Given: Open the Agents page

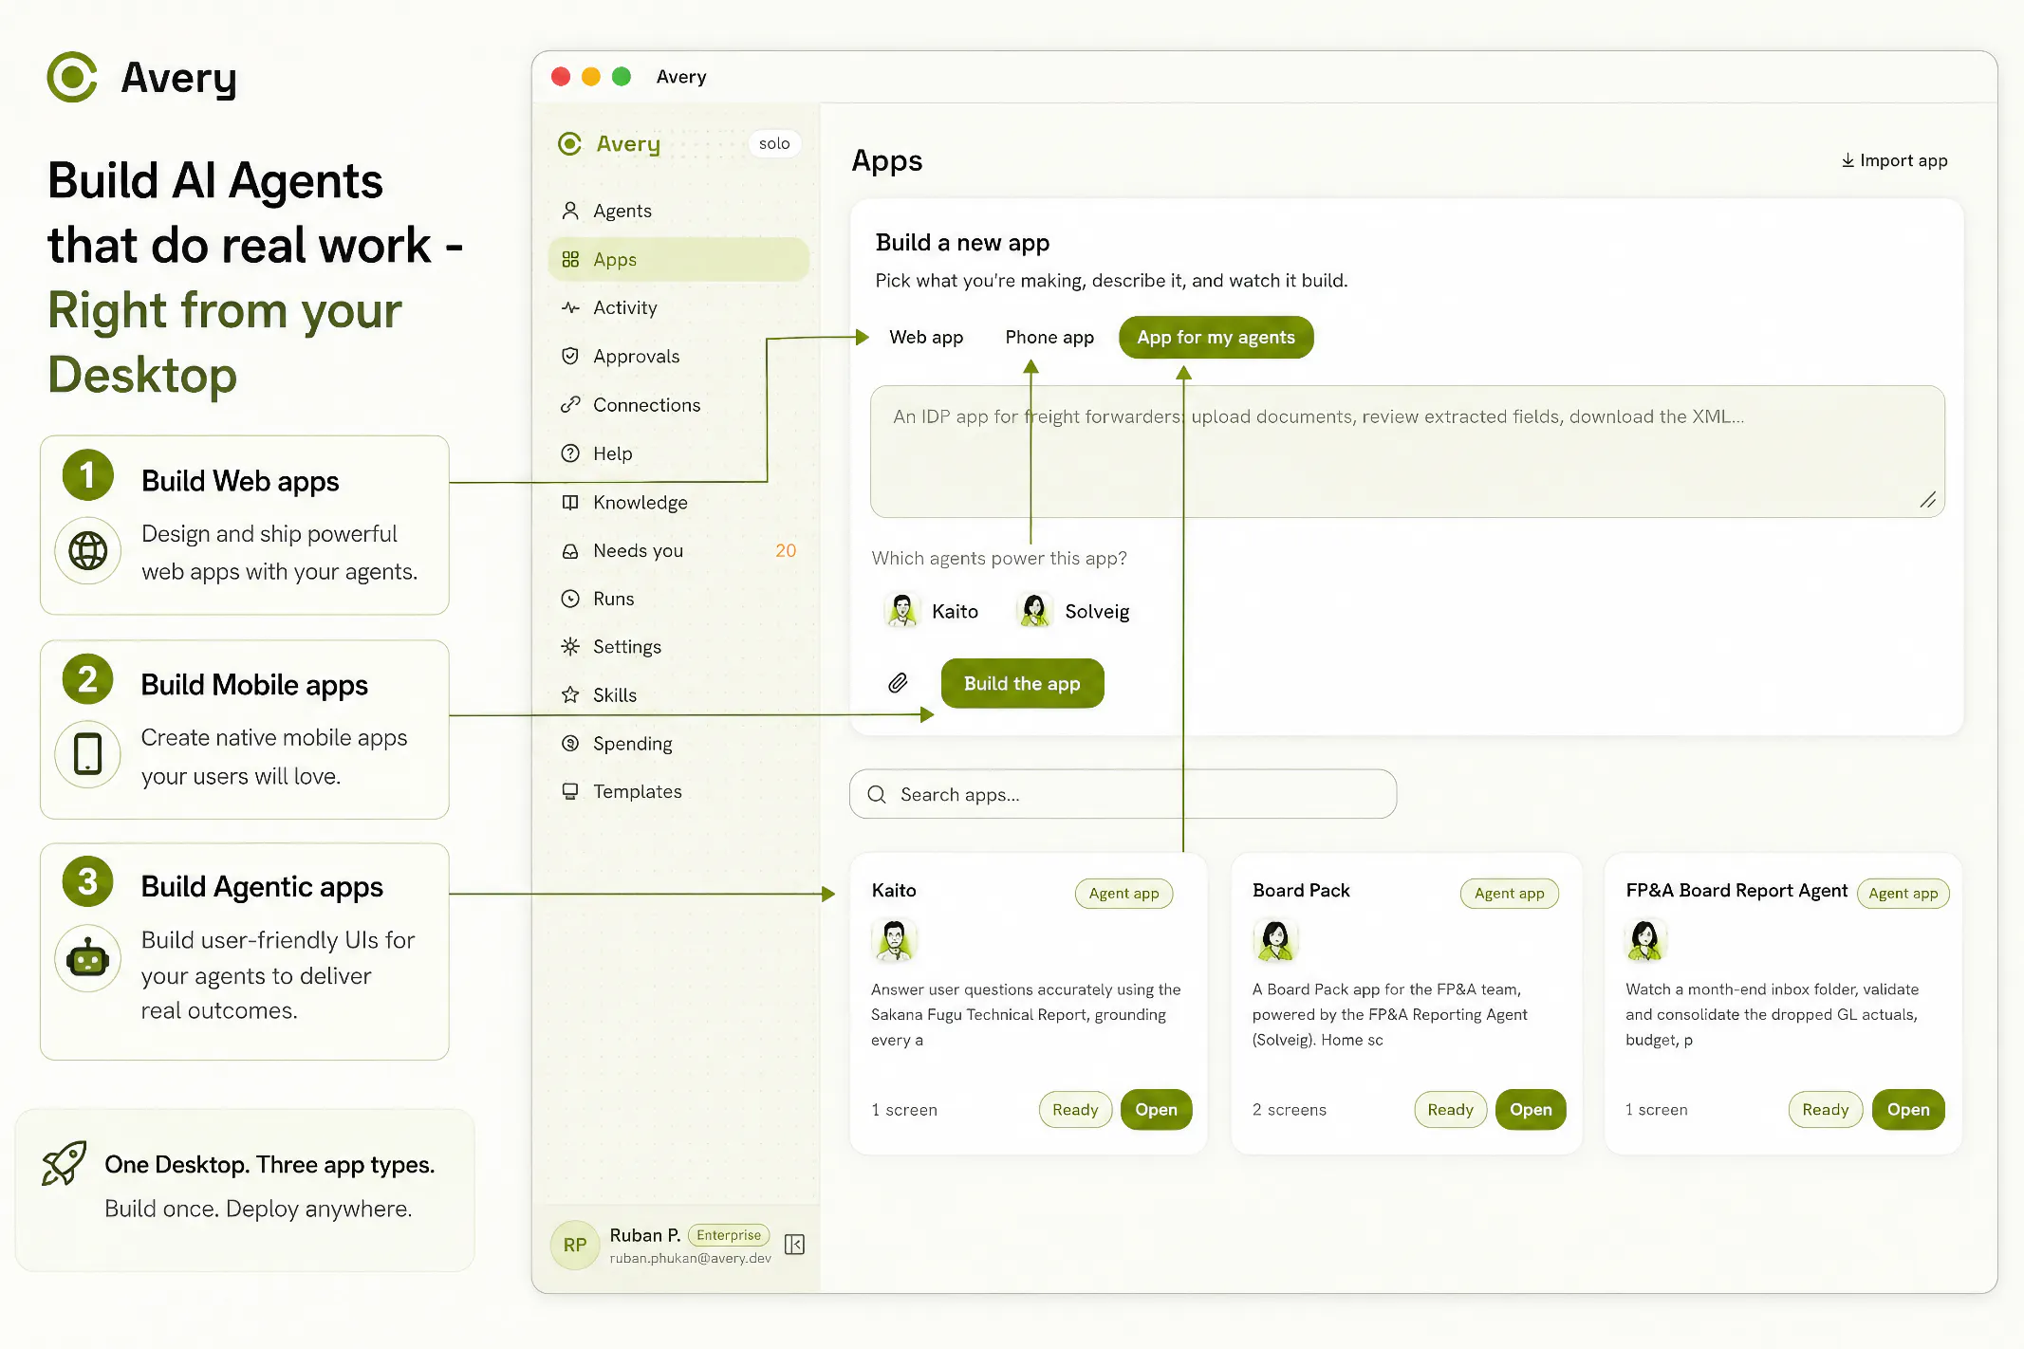Looking at the screenshot, I should point(678,211).
